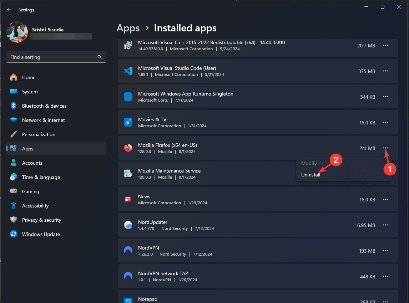The height and width of the screenshot is (303, 409).
Task: Click the Movies & TV app icon
Action: pyautogui.click(x=128, y=123)
